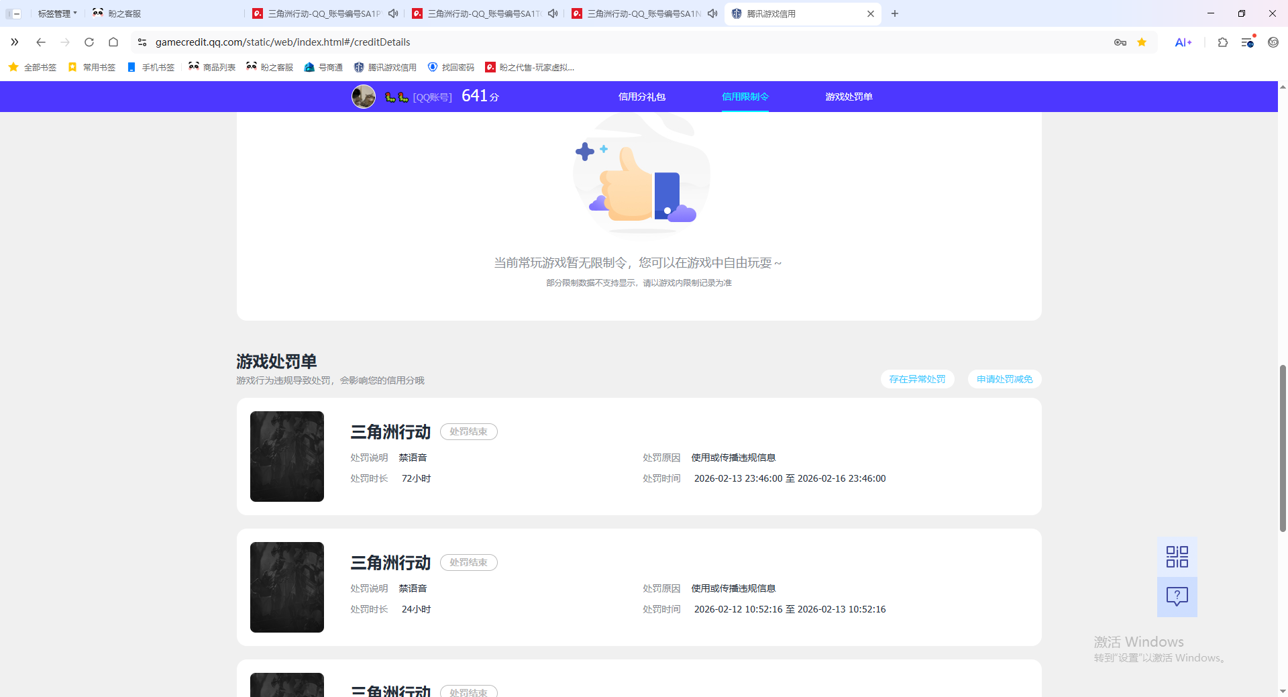Click the 存在异常处罚 button

[x=917, y=379]
